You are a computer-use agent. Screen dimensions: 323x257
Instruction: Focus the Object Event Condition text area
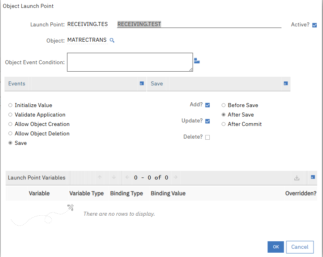[130, 62]
